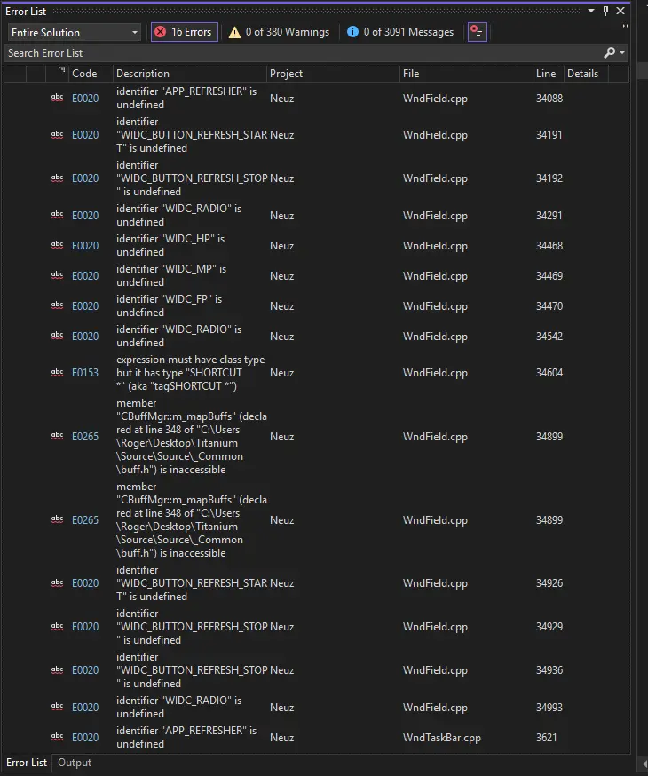Sort by the Description column header
This screenshot has width=648, height=776.
click(x=190, y=73)
